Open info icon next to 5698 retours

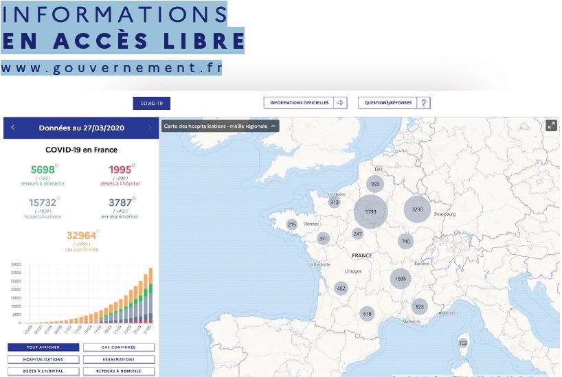tap(56, 165)
